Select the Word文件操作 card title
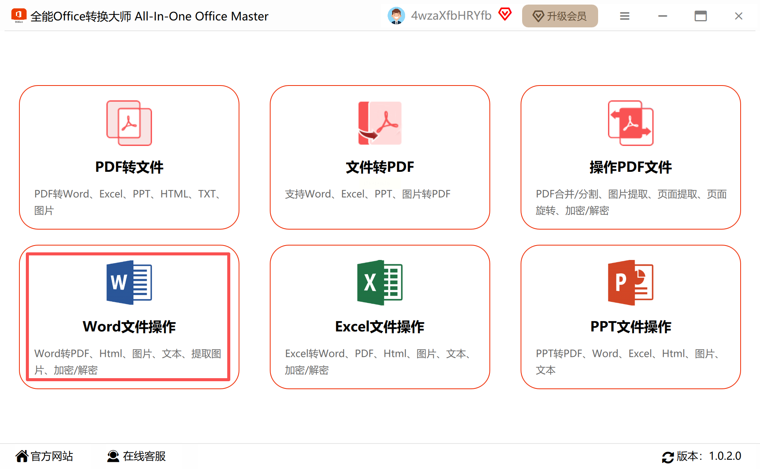 [129, 326]
